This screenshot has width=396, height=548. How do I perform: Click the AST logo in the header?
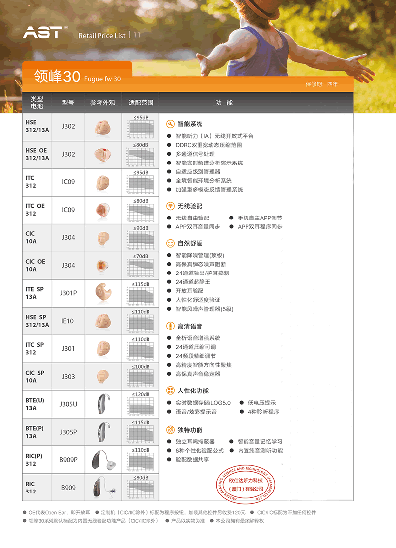click(43, 33)
